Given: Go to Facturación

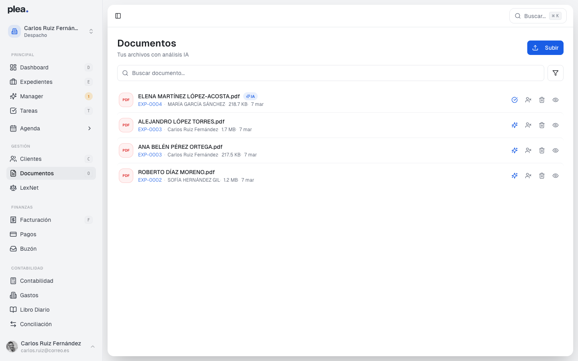Looking at the screenshot, I should (51, 220).
